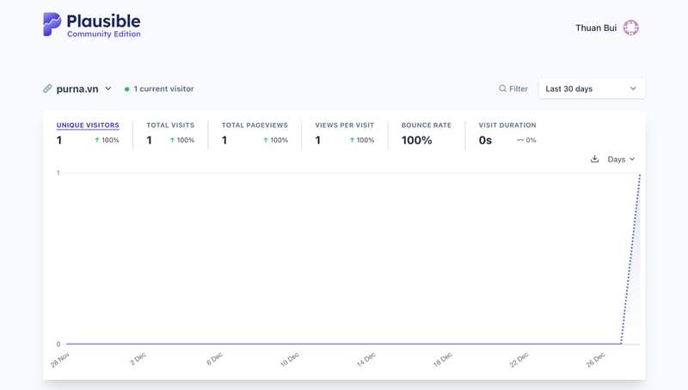Click the download export icon

point(594,159)
